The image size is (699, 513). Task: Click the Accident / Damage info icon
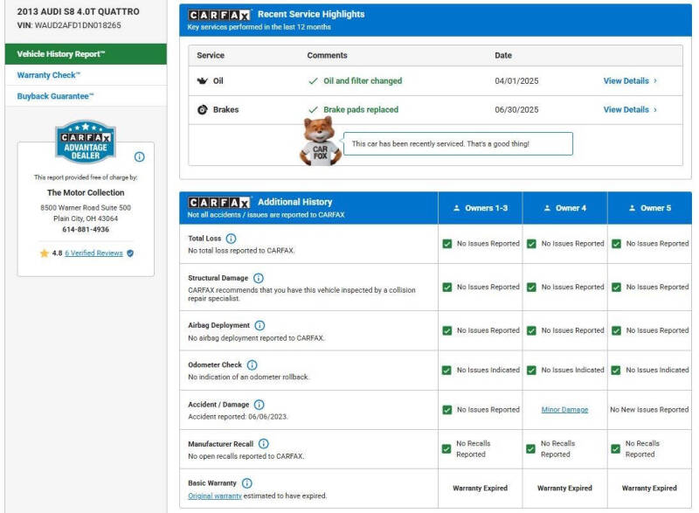click(x=259, y=405)
